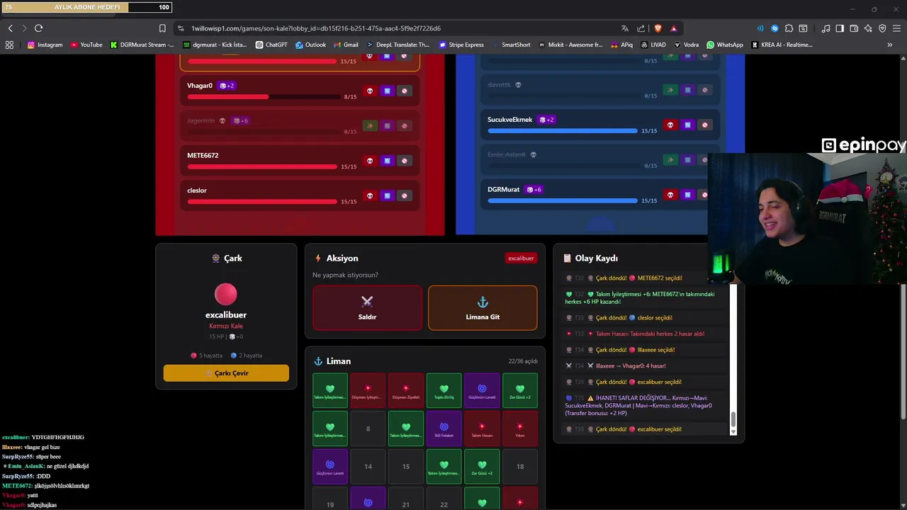
Task: Open harbor tile number 14
Action: click(x=368, y=467)
